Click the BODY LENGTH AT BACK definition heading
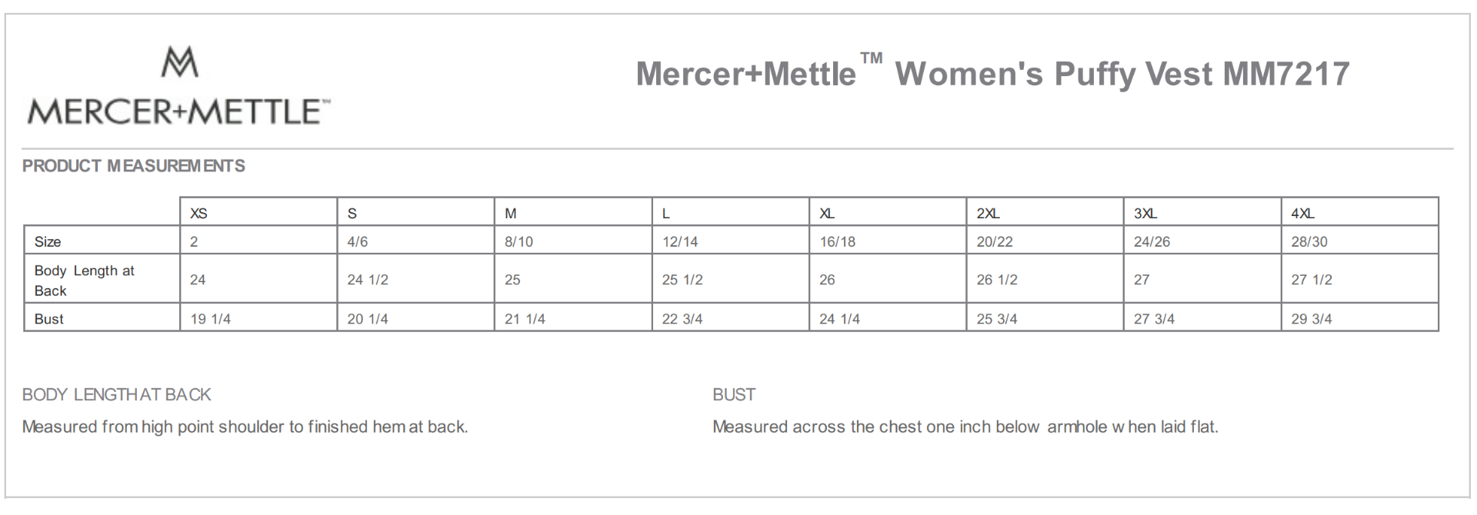The image size is (1477, 515). point(116,395)
